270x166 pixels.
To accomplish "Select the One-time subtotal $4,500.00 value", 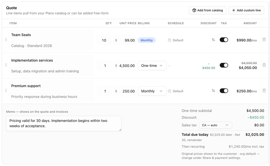I will [255, 111].
